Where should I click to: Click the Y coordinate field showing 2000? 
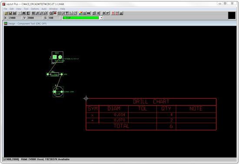tap(35, 18)
